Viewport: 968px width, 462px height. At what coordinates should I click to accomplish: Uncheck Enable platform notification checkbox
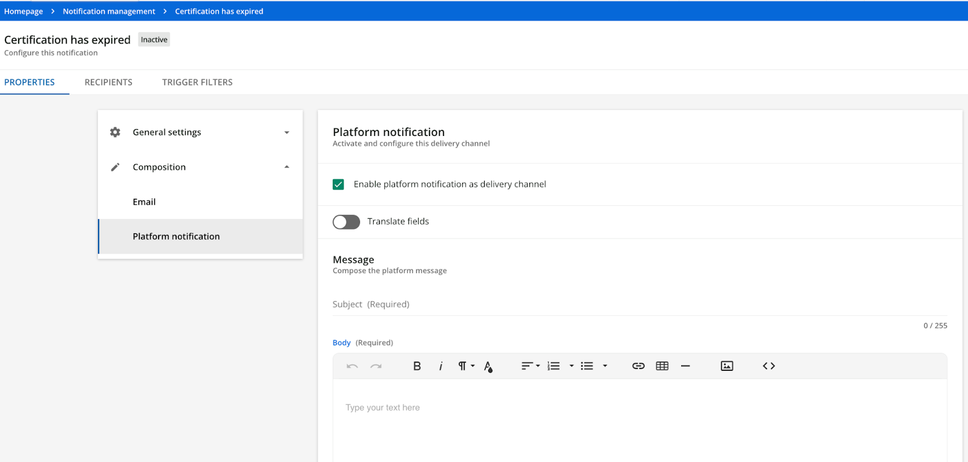point(338,184)
